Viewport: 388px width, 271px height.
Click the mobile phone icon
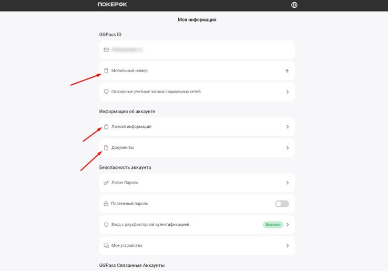coord(106,71)
